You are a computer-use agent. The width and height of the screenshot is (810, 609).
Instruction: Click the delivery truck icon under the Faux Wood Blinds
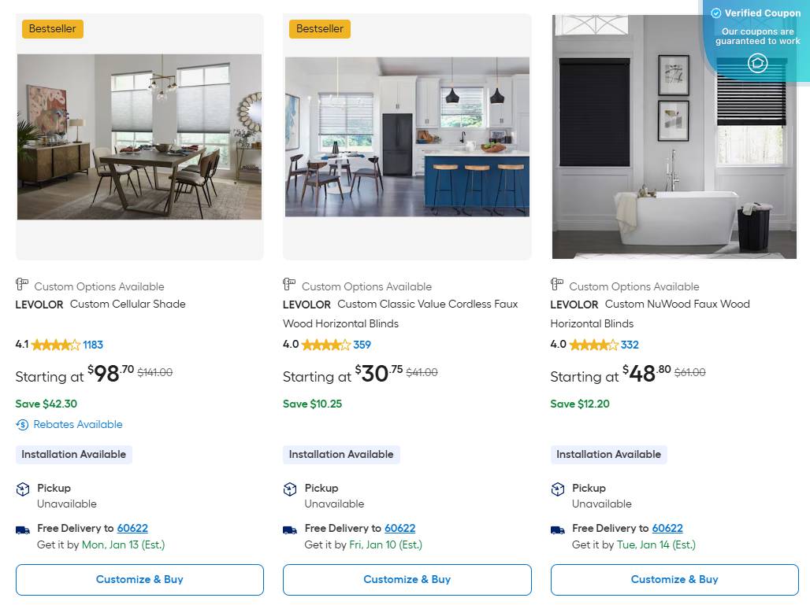click(x=289, y=529)
